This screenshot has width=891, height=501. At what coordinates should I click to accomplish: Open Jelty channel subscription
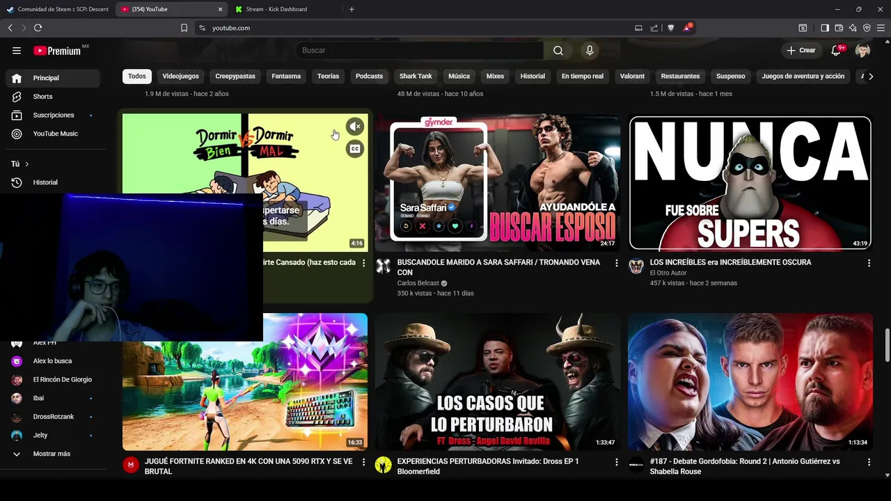point(53,435)
